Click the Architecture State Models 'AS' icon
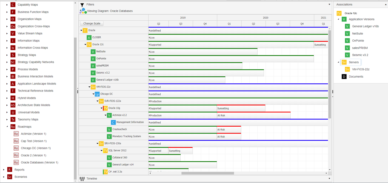The image size is (388, 183). click(x=13, y=105)
